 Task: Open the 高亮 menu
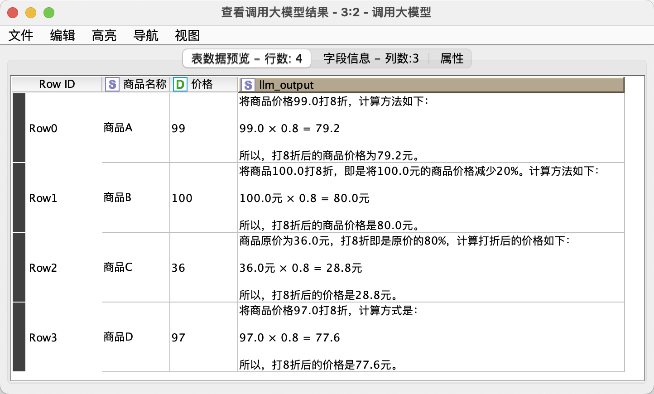click(x=104, y=35)
